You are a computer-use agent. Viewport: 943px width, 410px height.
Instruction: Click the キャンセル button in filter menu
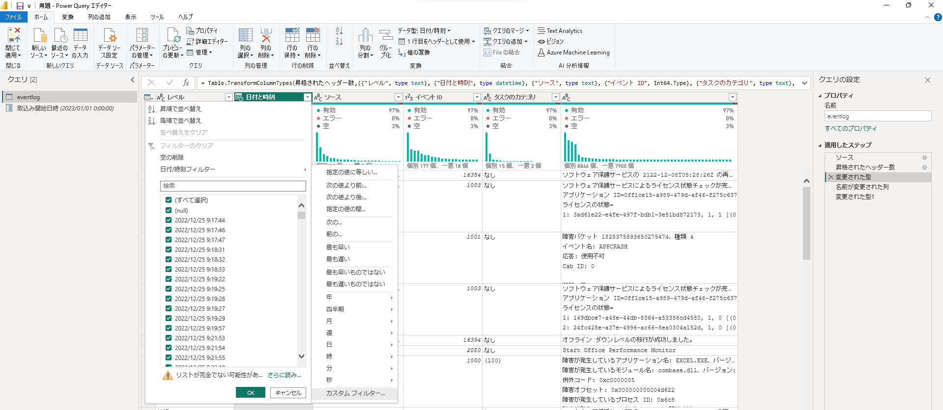(288, 393)
